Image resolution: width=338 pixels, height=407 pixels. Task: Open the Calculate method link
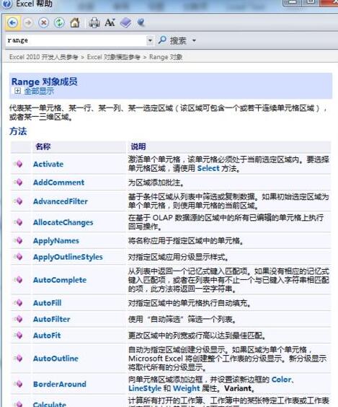pyautogui.click(x=50, y=404)
